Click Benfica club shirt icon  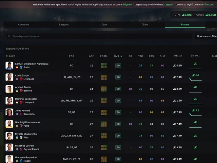pyautogui.click(x=21, y=91)
